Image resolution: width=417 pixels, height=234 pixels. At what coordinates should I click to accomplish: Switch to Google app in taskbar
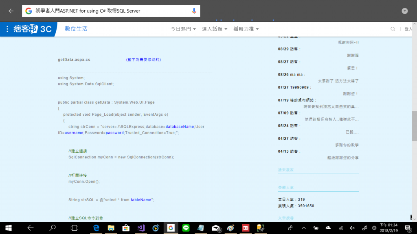(x=171, y=228)
